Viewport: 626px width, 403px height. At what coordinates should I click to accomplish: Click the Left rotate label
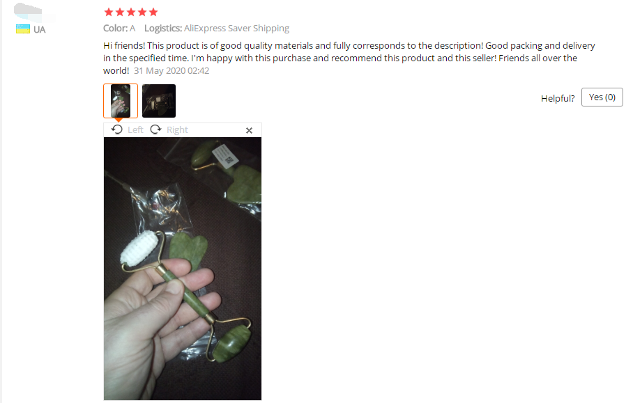coord(135,130)
